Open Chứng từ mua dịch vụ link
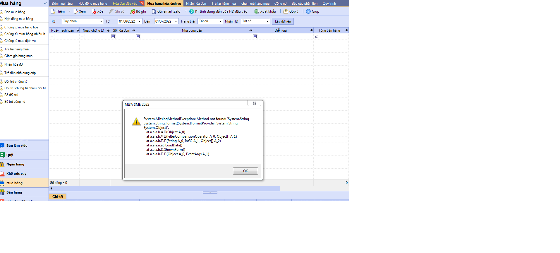Screen dimensions: 560x253 coord(20,41)
